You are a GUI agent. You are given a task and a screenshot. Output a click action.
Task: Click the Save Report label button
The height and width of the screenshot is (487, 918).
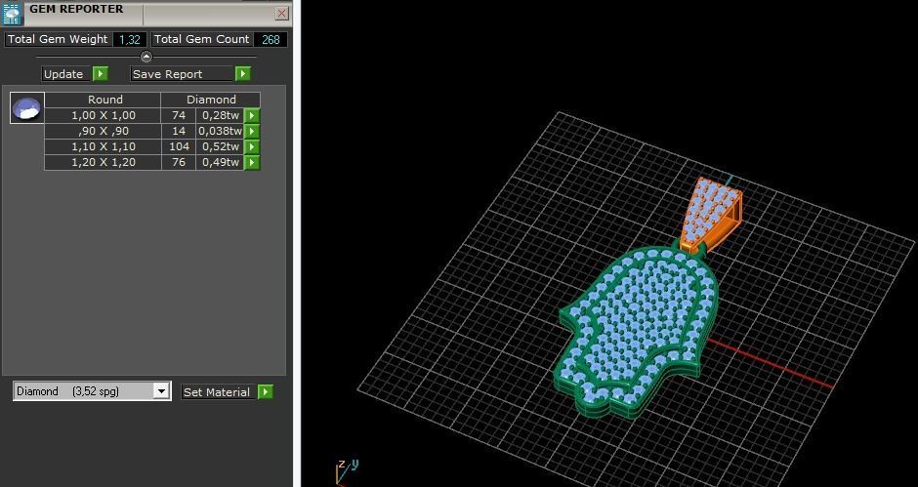tap(182, 74)
